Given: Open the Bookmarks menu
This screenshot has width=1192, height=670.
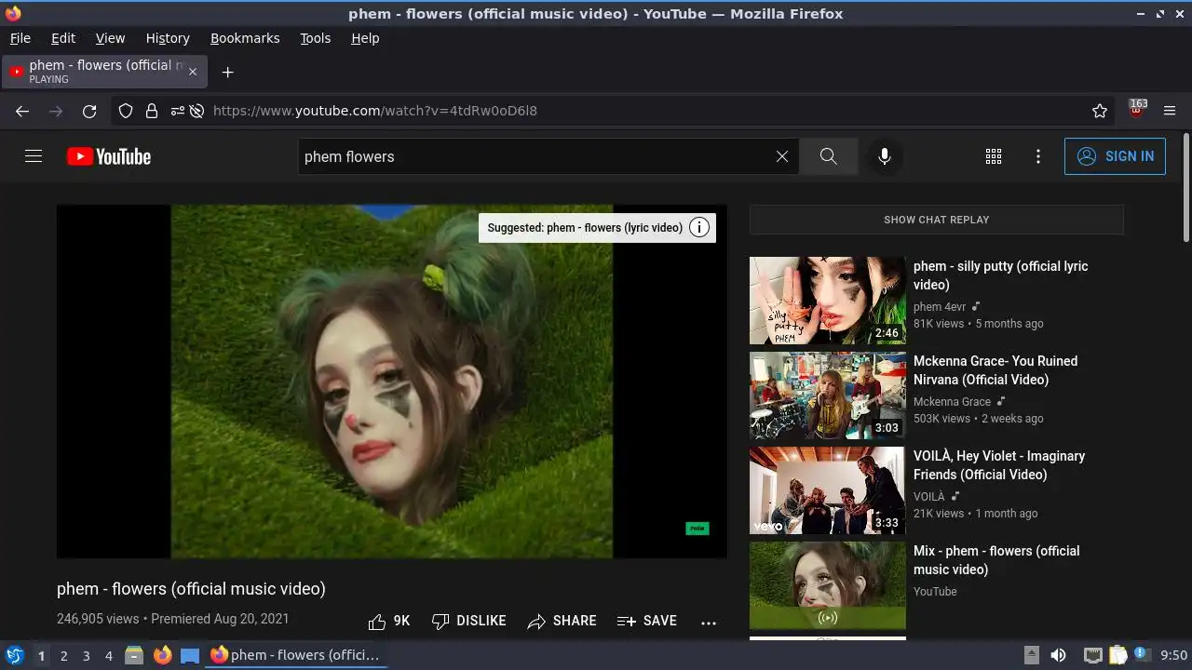Looking at the screenshot, I should click(x=245, y=38).
